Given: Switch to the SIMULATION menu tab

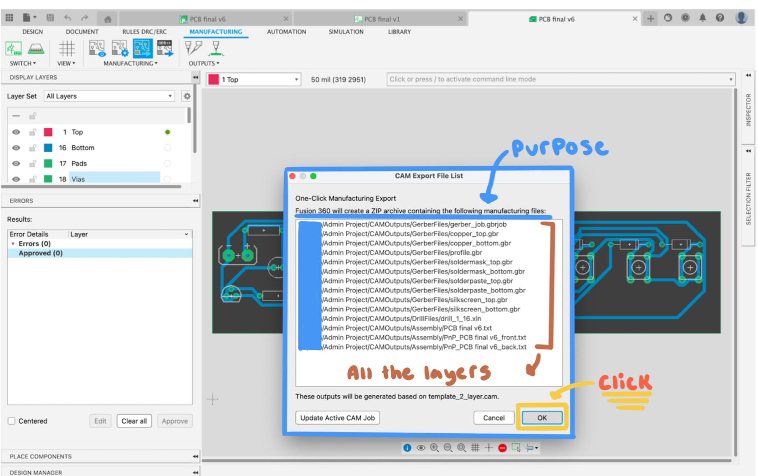Looking at the screenshot, I should click(346, 32).
